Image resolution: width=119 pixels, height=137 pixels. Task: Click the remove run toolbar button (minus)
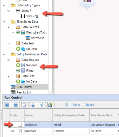click(x=16, y=105)
